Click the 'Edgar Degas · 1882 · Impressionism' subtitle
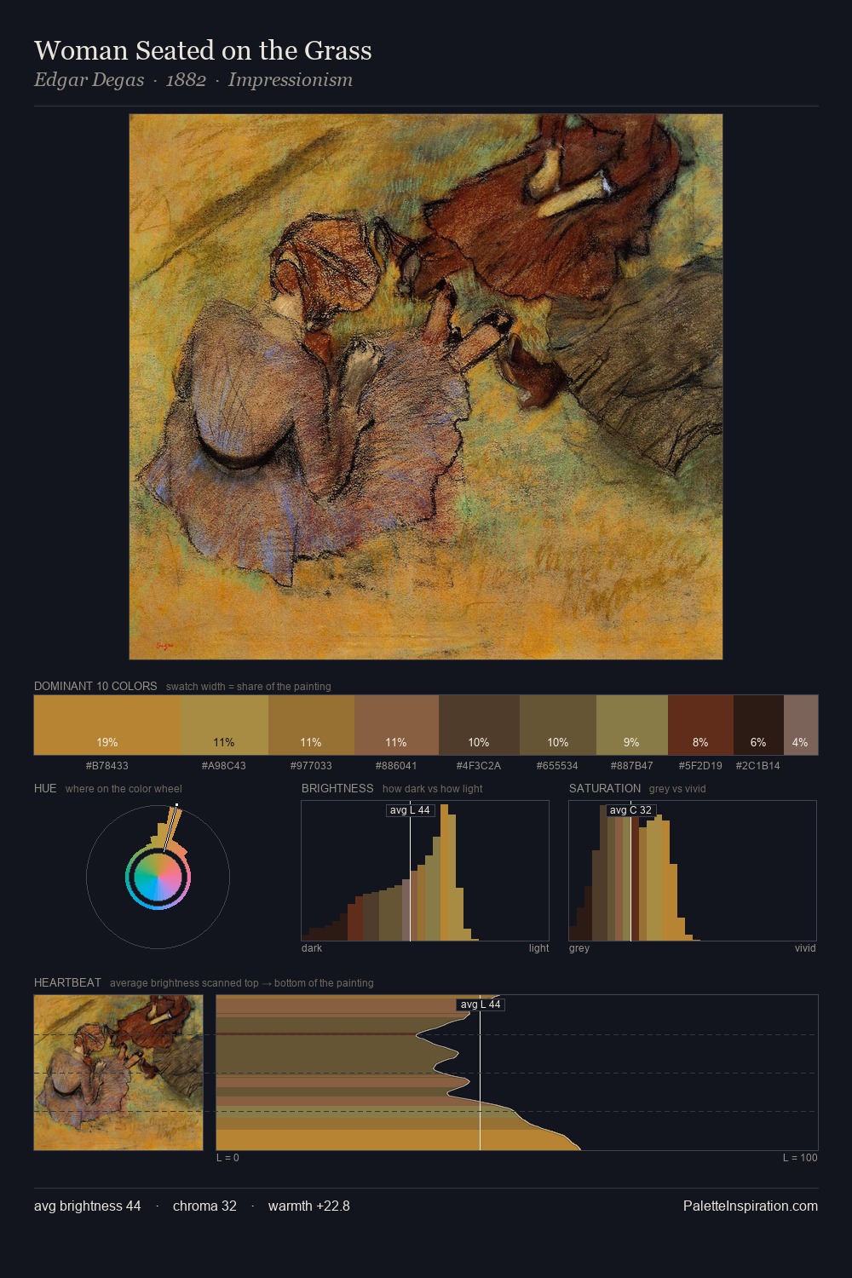 (x=193, y=80)
